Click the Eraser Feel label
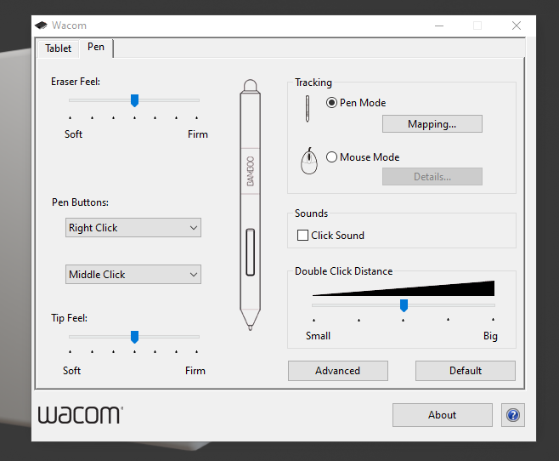Viewport: 559px width, 461px height. pos(76,82)
